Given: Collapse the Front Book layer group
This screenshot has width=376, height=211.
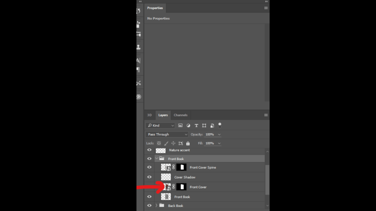Looking at the screenshot, I should pos(156,159).
